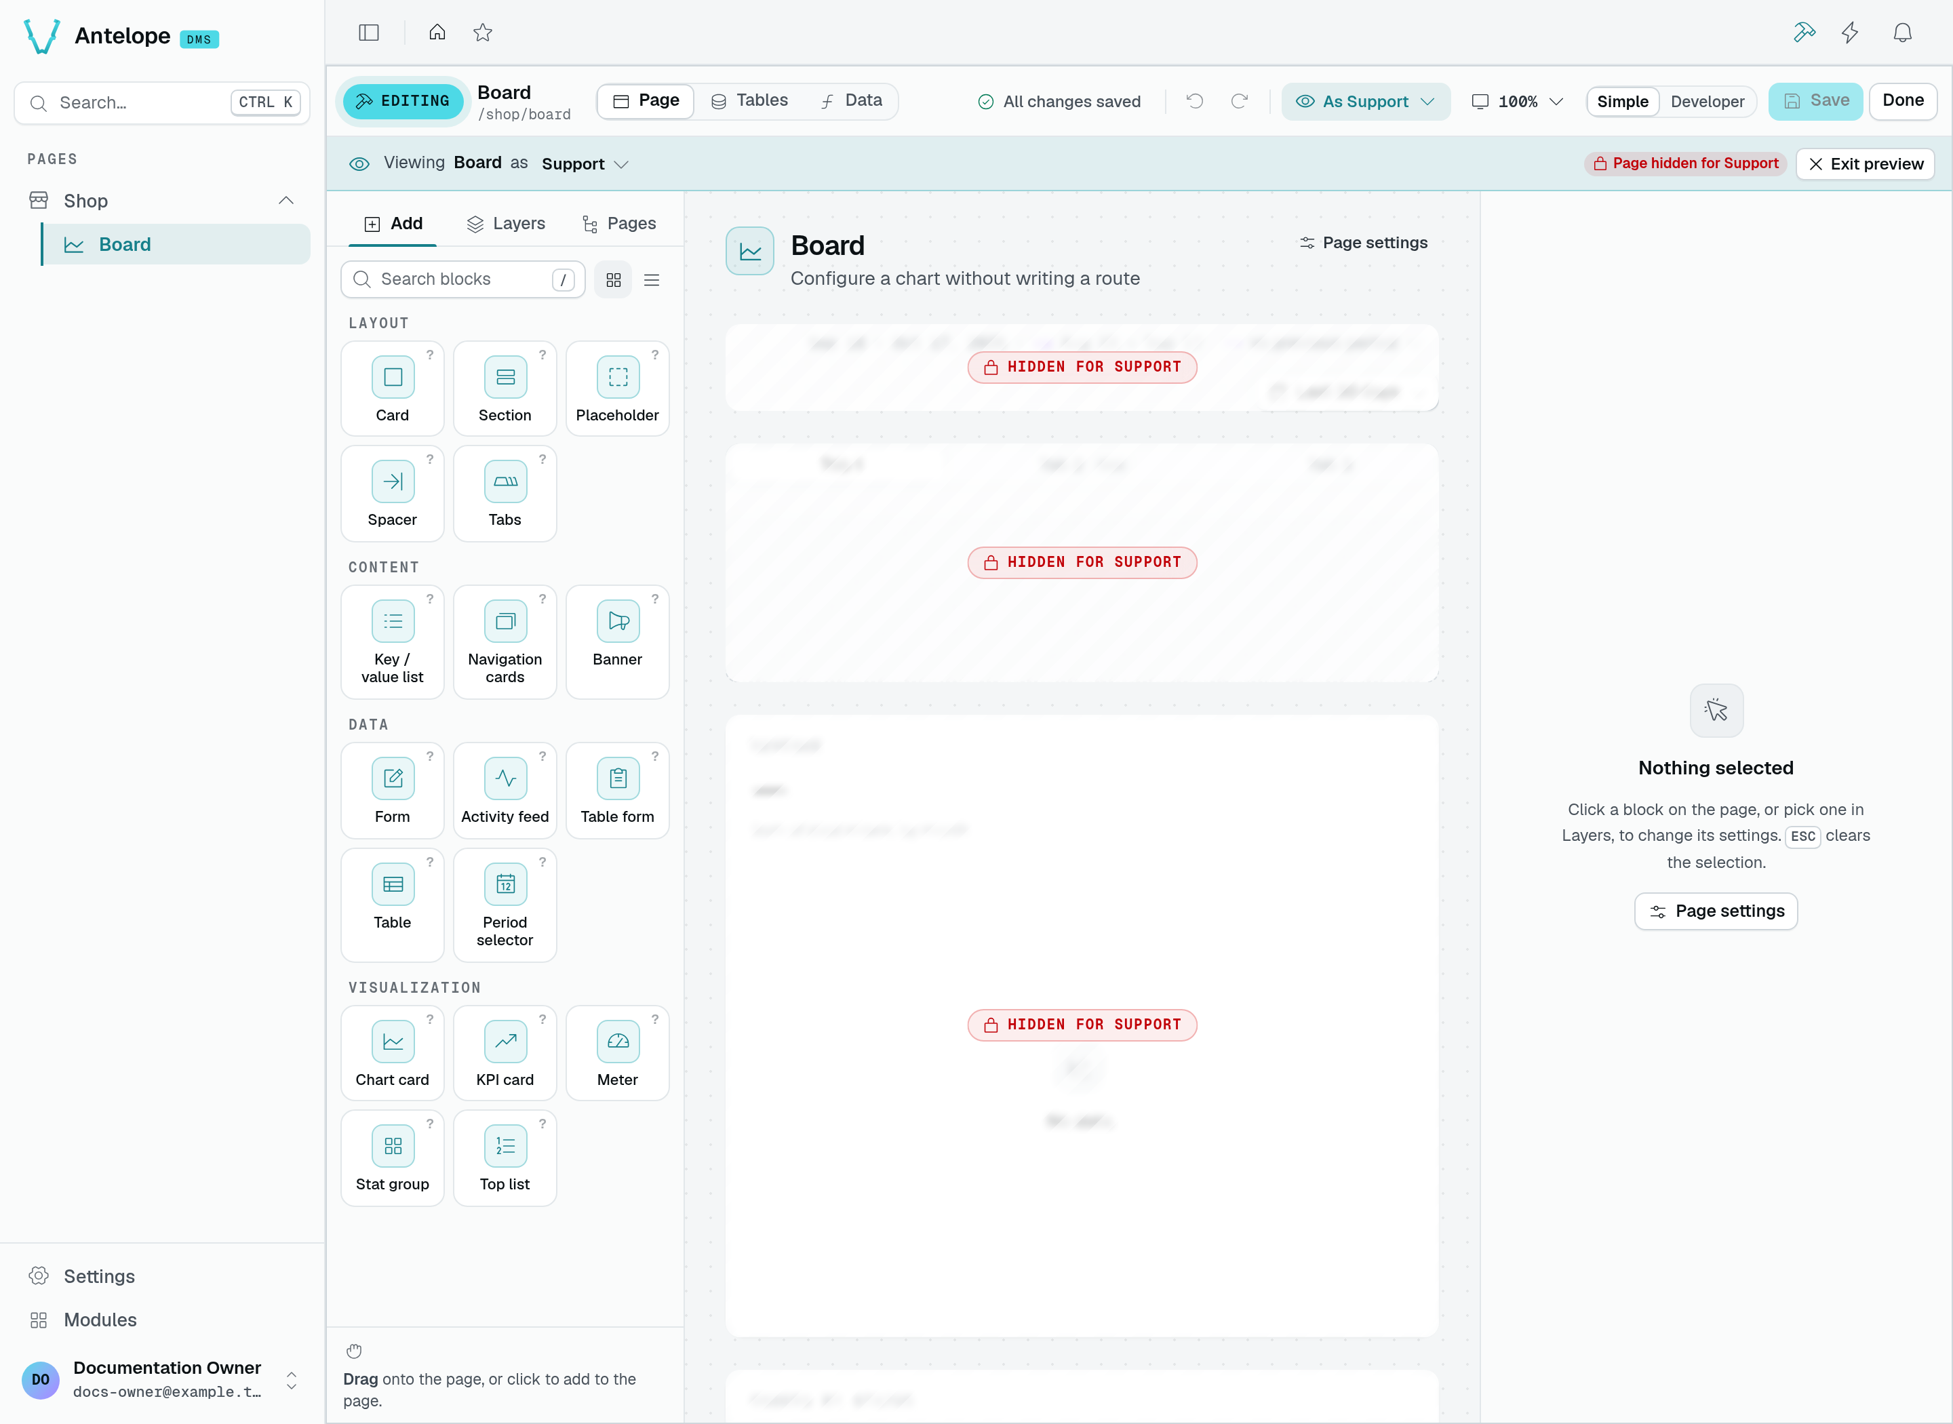Viewport: 1953px width, 1424px height.
Task: Open the Pages tab
Action: point(619,223)
